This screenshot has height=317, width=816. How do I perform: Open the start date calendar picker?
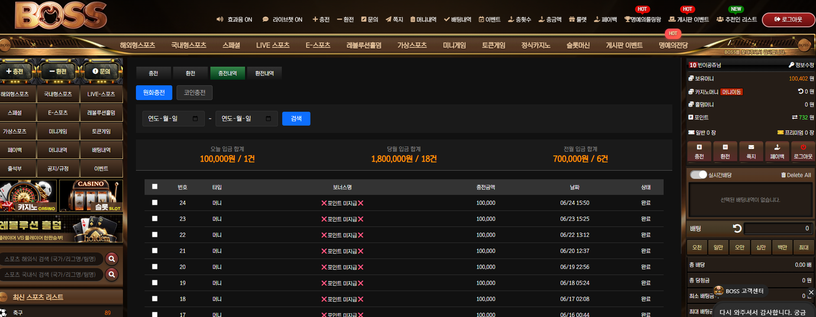tap(195, 119)
